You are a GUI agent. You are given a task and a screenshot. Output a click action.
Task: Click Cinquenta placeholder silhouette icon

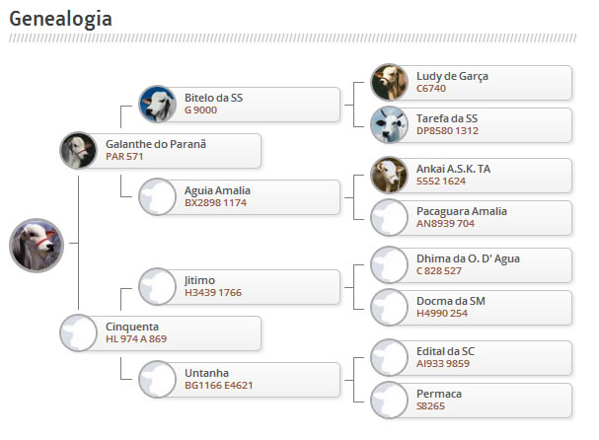click(x=78, y=332)
